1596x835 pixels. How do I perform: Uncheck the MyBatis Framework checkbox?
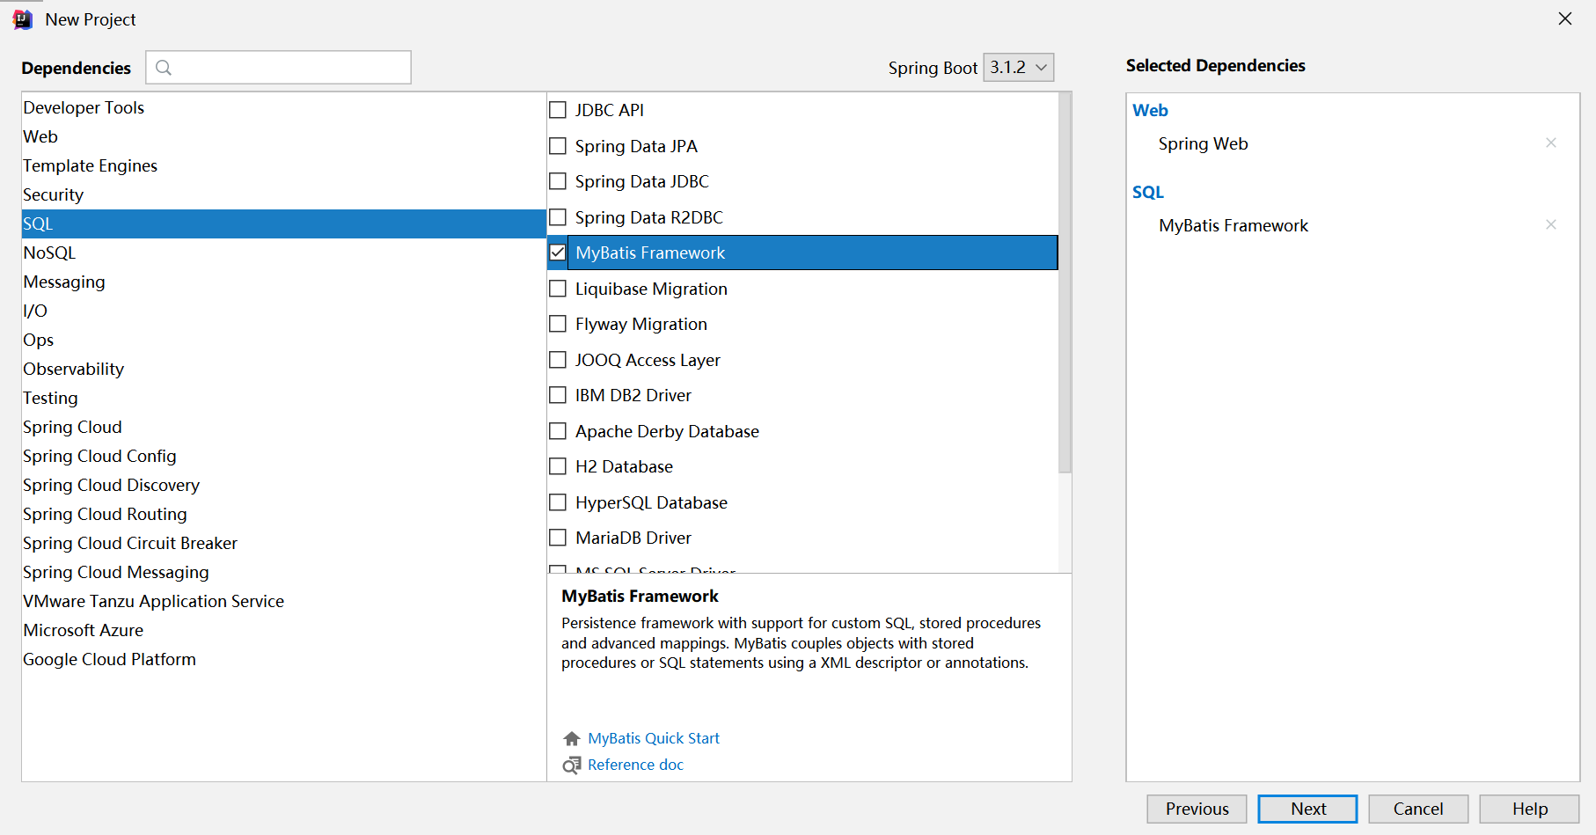[558, 253]
